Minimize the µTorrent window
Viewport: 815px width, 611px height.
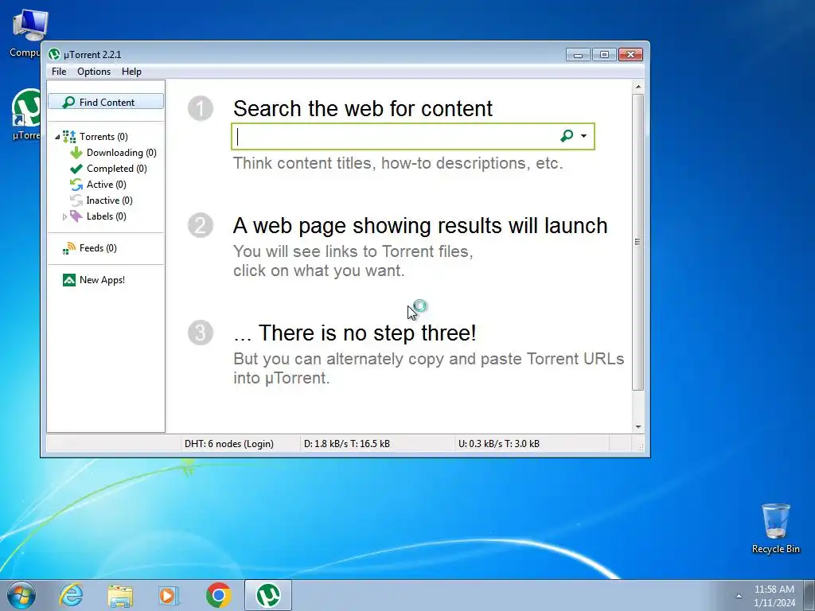(578, 55)
